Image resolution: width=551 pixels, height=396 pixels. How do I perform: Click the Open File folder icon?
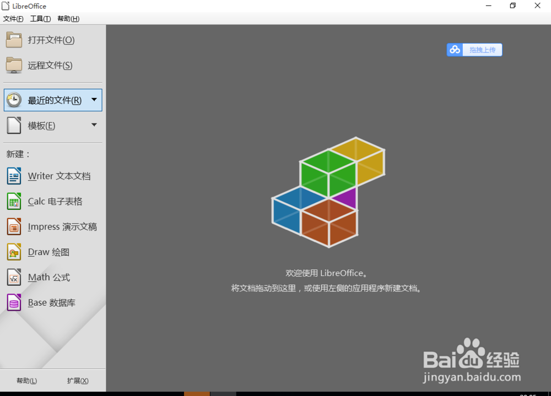[14, 40]
